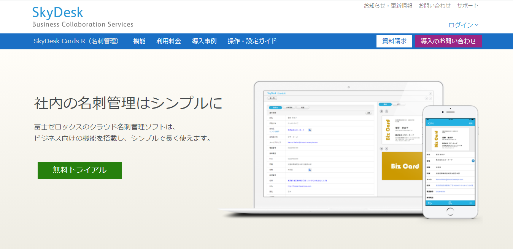The image size is (513, 249).
Task: Switch on the white pill toggle beside the blue one
Action: click(399, 104)
